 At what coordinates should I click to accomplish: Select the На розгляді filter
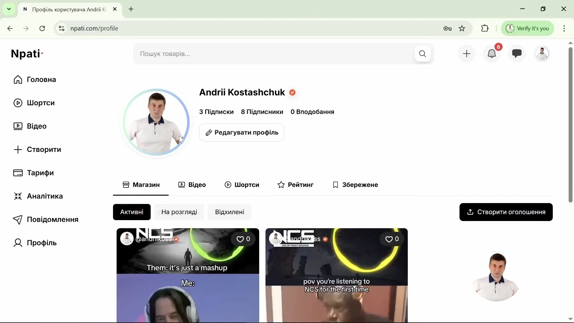pyautogui.click(x=179, y=212)
